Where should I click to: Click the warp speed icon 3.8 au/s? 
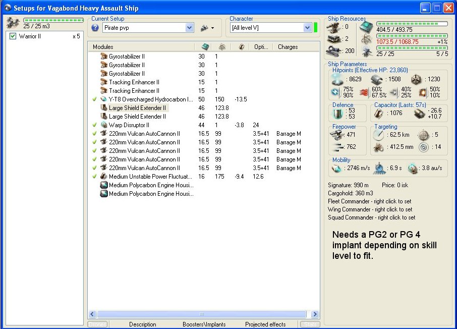click(412, 169)
